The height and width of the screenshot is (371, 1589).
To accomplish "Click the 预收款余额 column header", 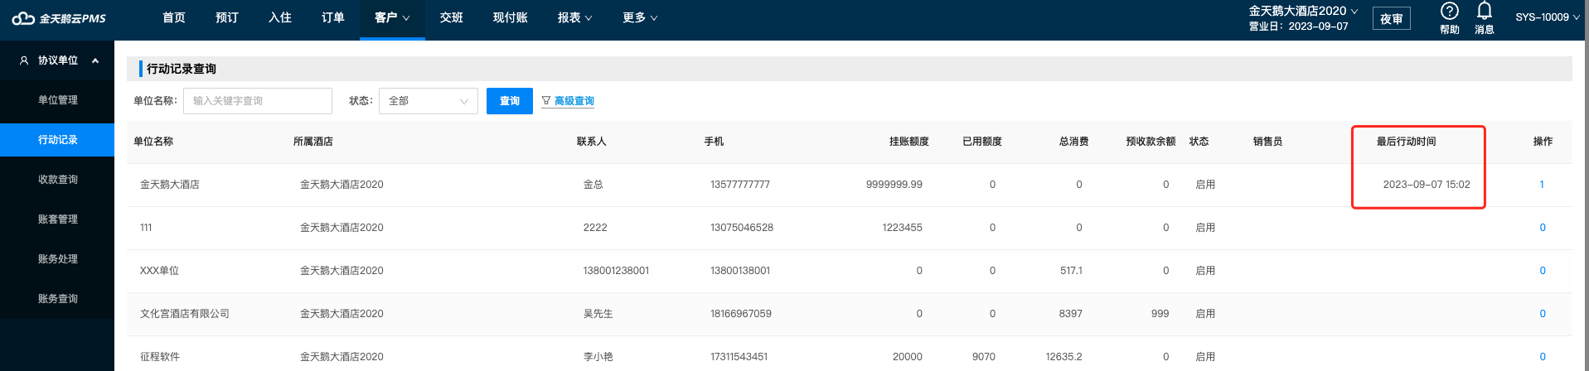I will pos(1151,142).
